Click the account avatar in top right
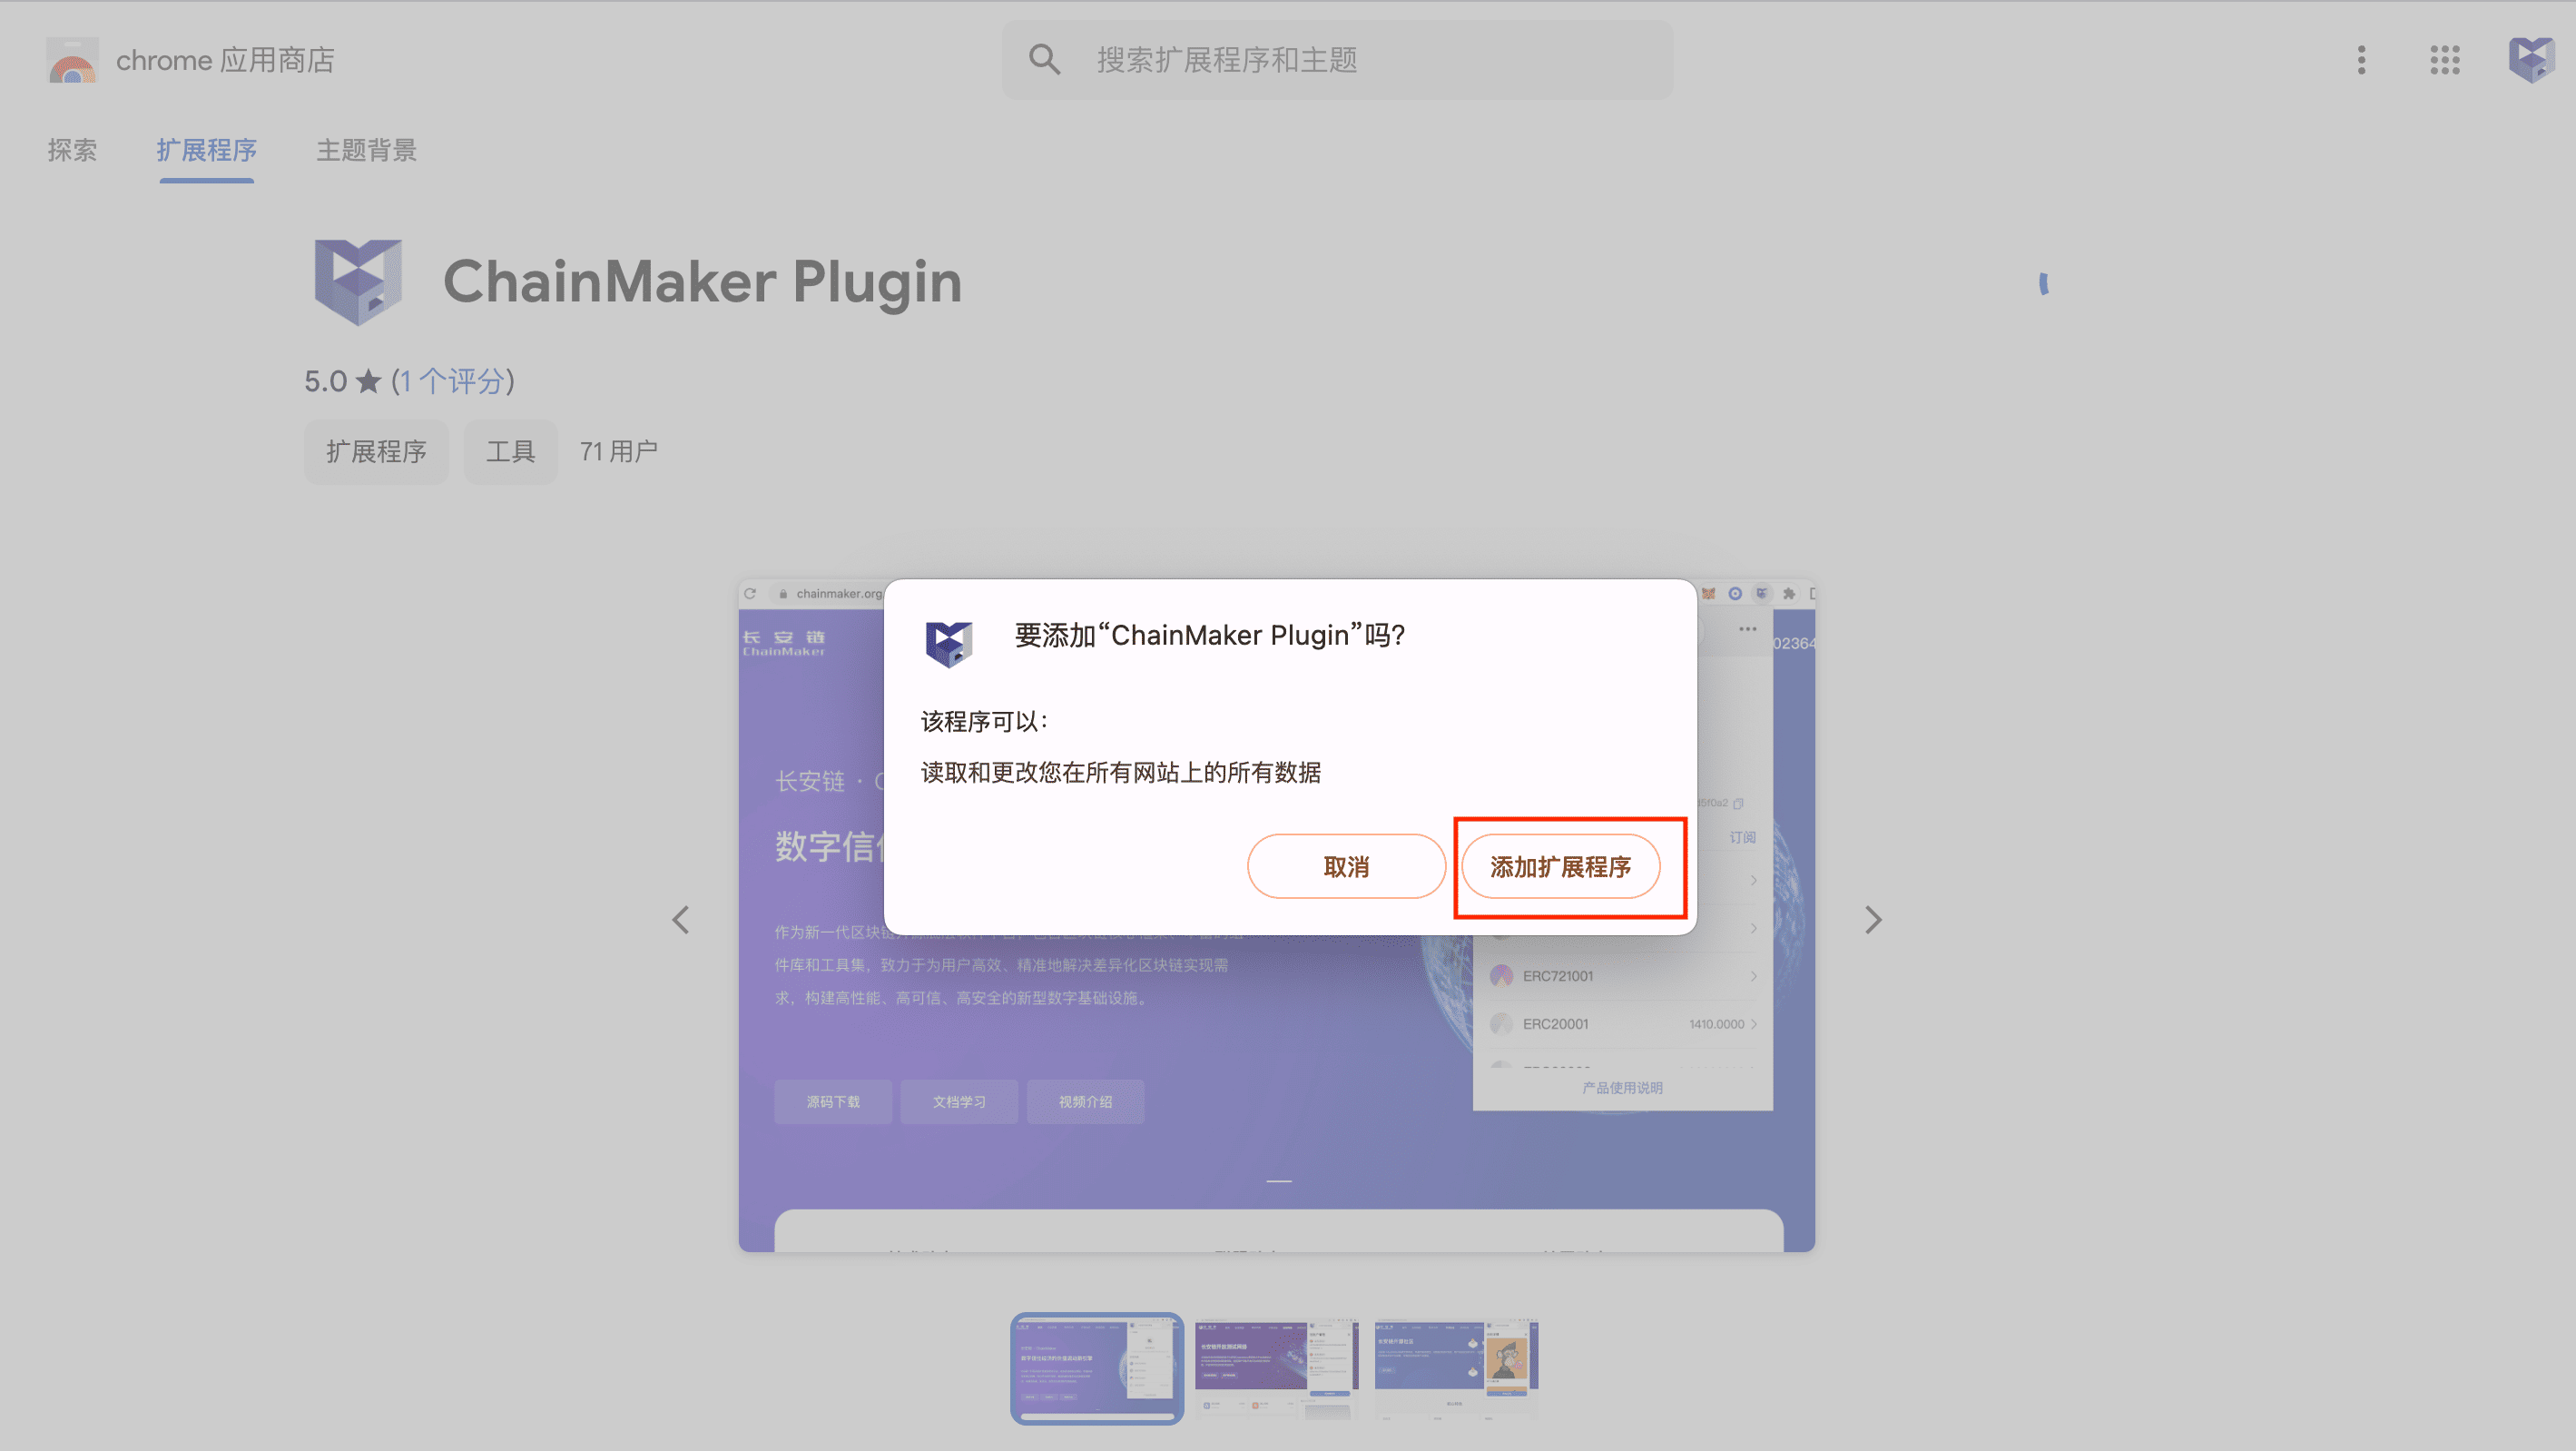2576x1451 pixels. click(2531, 60)
